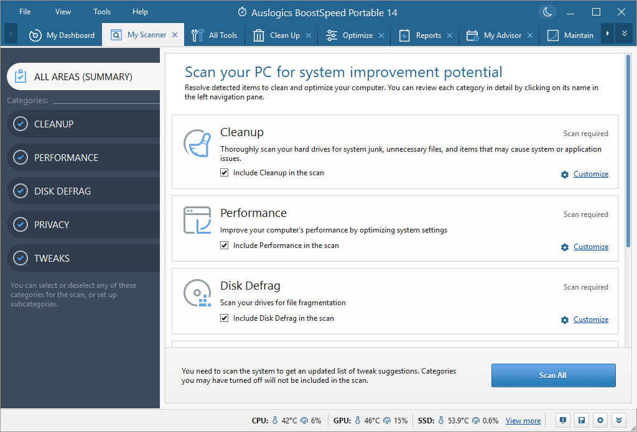
Task: Open the Tools menu
Action: click(102, 12)
